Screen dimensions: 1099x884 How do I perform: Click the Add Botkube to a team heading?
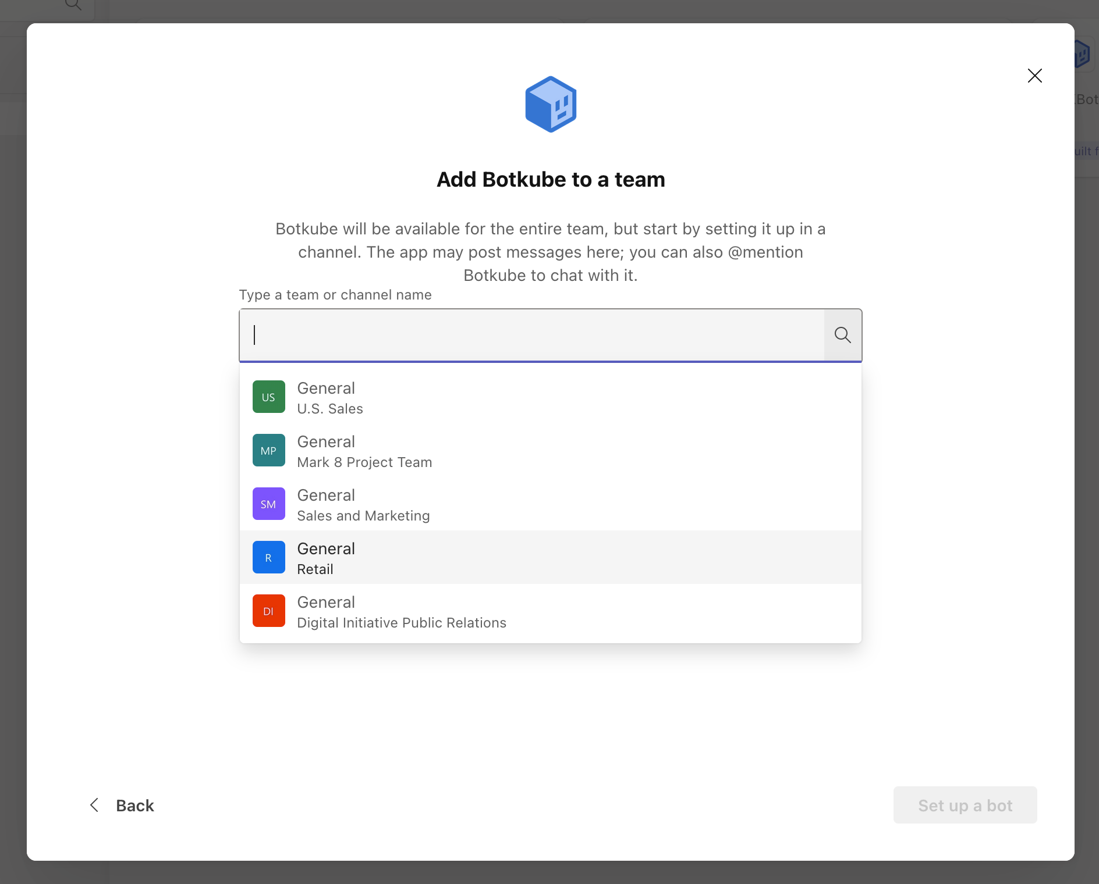pos(551,180)
